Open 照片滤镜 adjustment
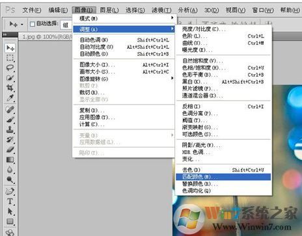 point(223,88)
